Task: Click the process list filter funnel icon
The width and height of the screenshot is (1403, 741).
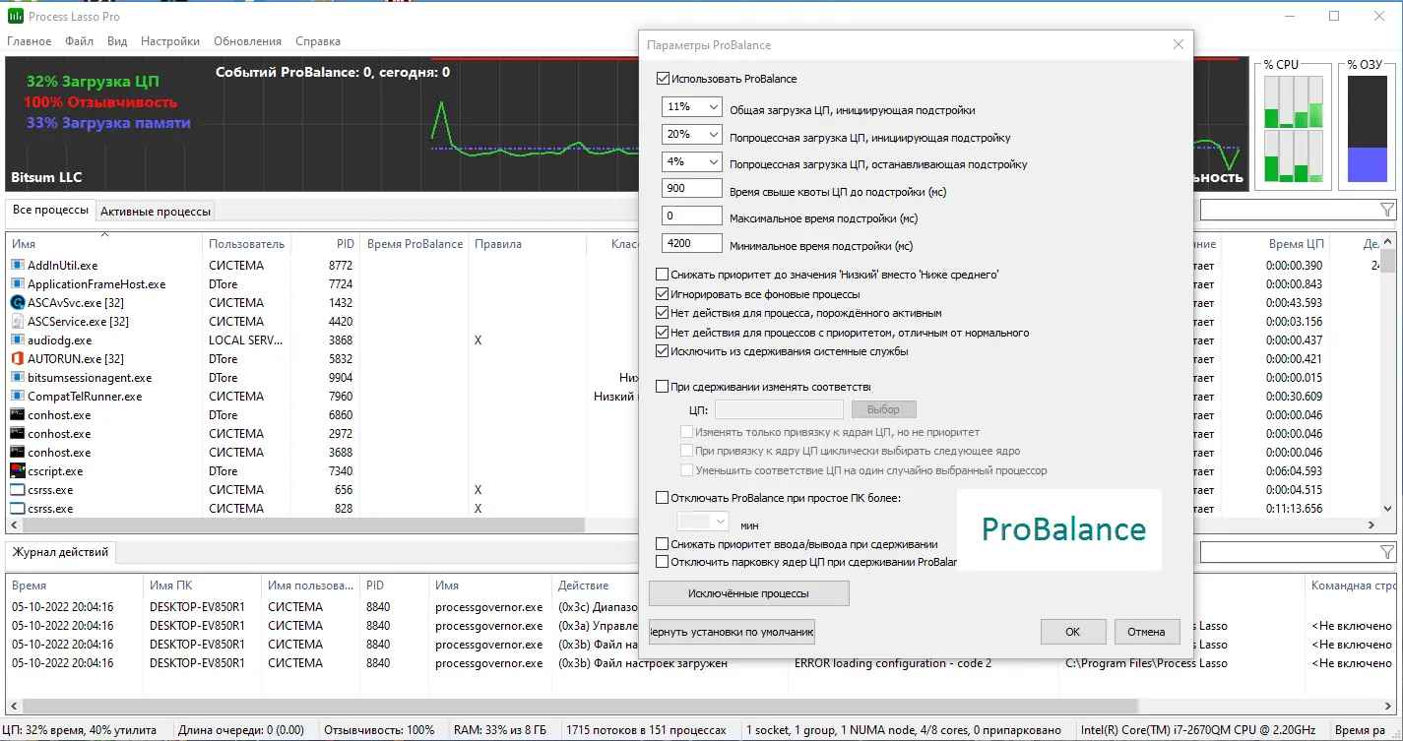Action: tap(1387, 210)
